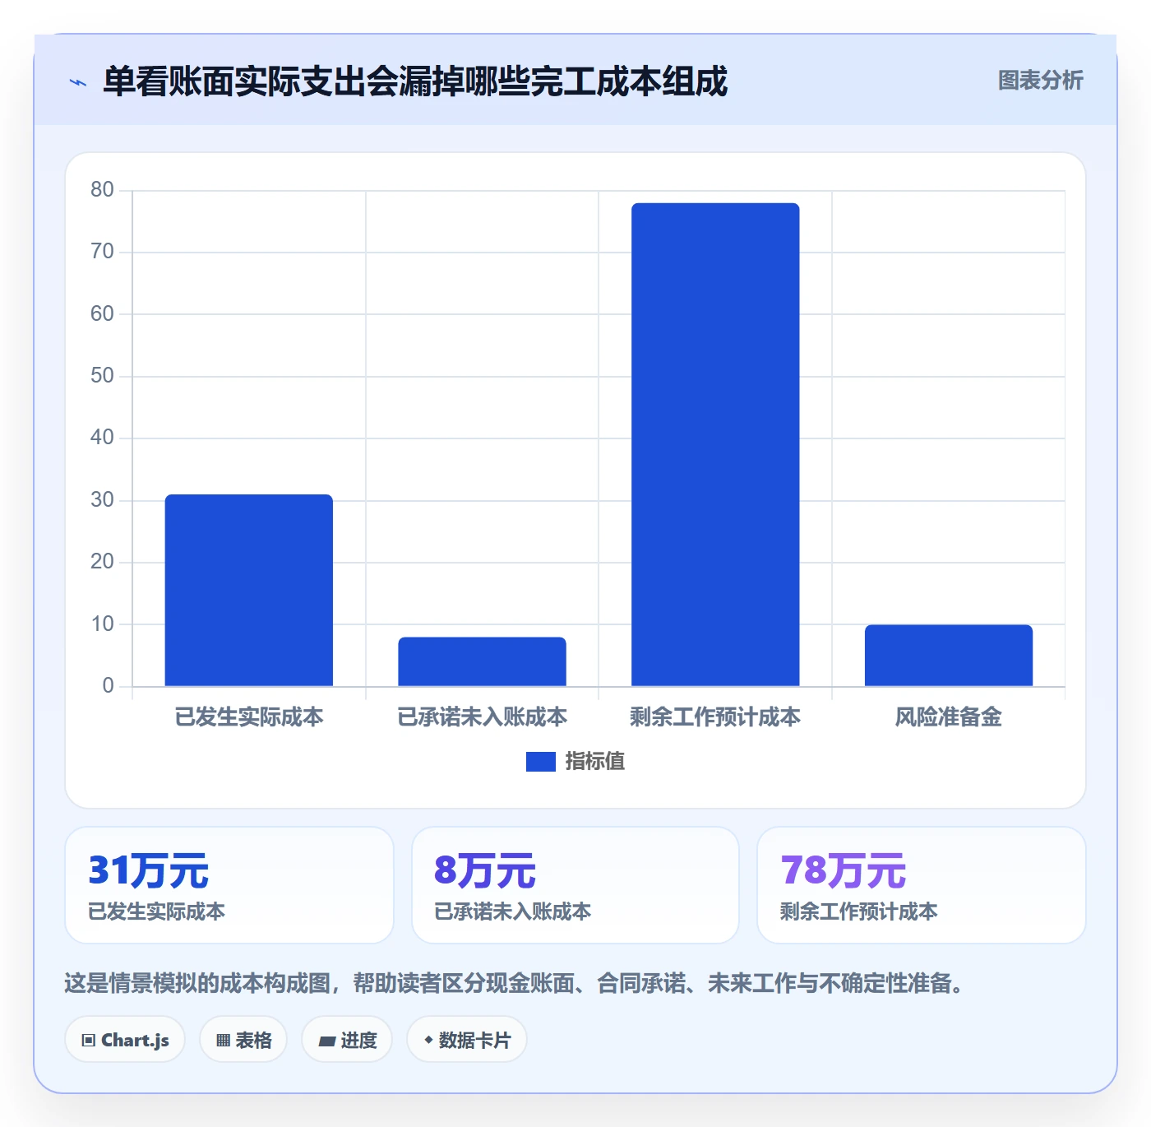Select the 表格 tag

pos(243,1040)
